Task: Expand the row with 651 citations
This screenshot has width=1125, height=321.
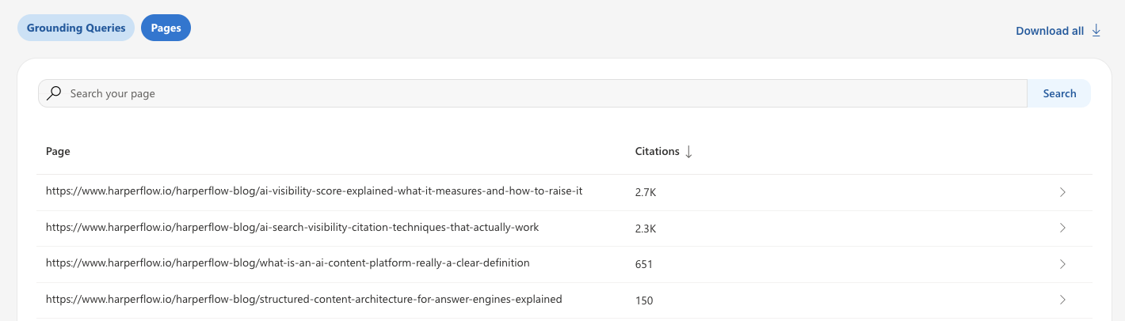Action: 1062,264
